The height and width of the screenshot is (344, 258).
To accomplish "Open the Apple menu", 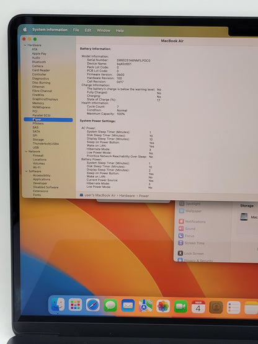I will pyautogui.click(x=25, y=29).
